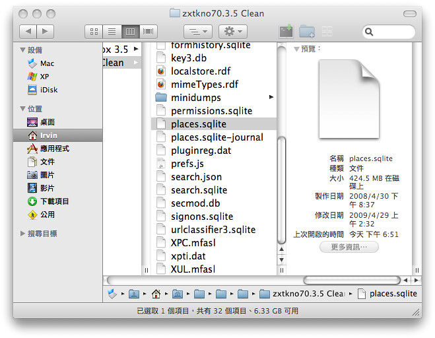The image size is (435, 338).
Task: Select search.json file
Action: 214,177
